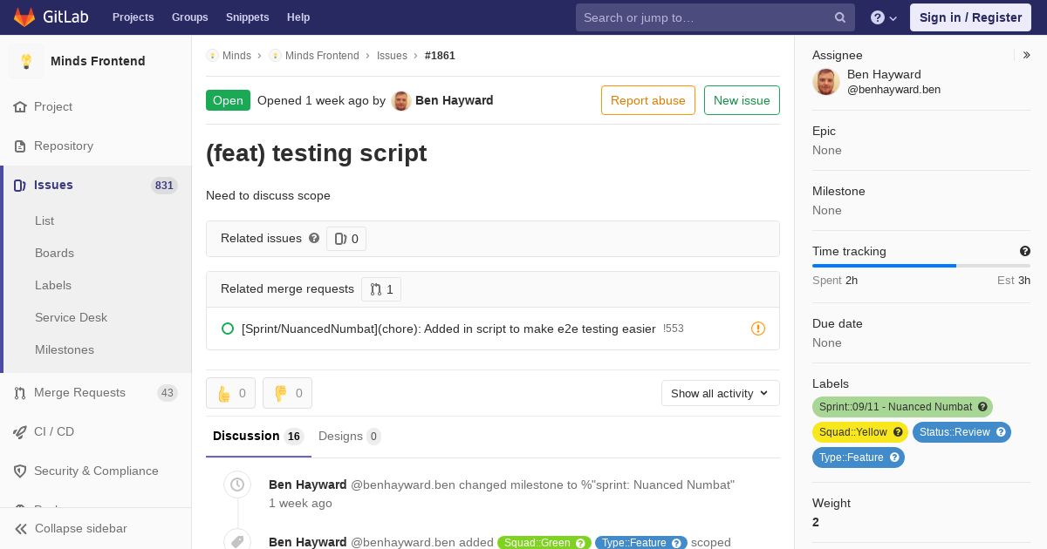This screenshot has height=549, width=1047.
Task: Open the Projects menu in the navbar
Action: (133, 17)
